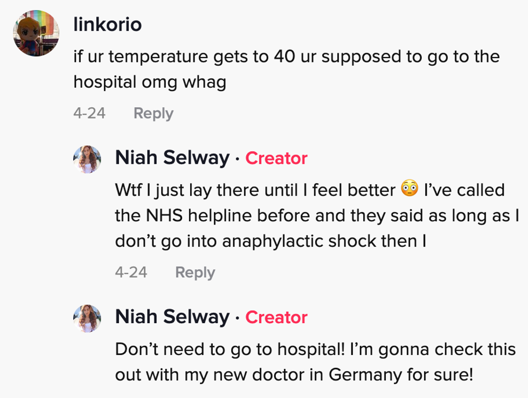
Task: Open Niah Selway's avatar beside the Germany reply
Action: [x=87, y=318]
